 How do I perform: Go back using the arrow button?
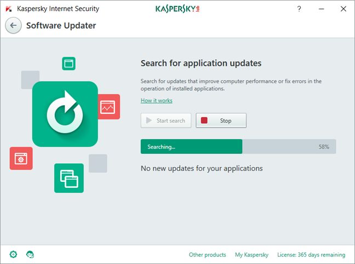13,25
